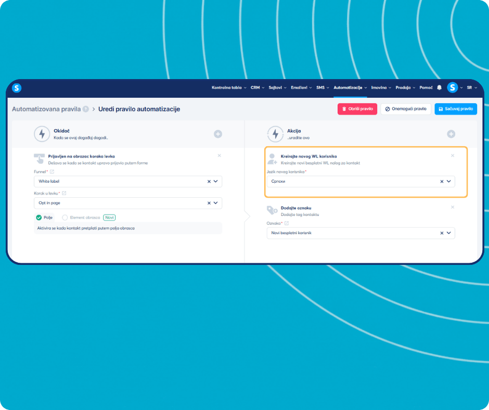Click the S logo in top-left corner
The width and height of the screenshot is (489, 410).
[17, 88]
